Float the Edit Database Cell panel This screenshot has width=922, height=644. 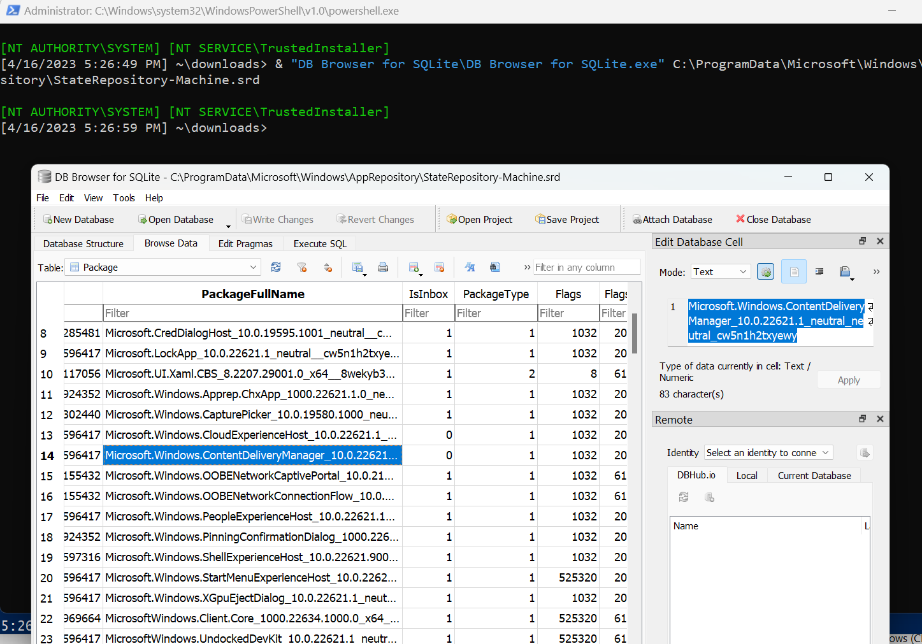tap(863, 241)
